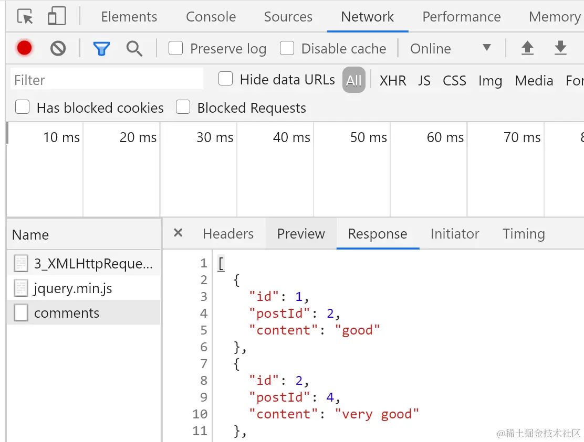Click the export HAR download arrow
Screen dimensions: 584x442
[560, 48]
